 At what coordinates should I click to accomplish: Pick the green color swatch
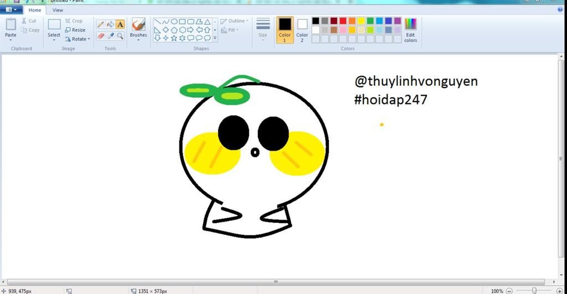coord(370,21)
